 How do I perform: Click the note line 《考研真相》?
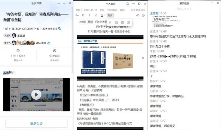(86, 105)
